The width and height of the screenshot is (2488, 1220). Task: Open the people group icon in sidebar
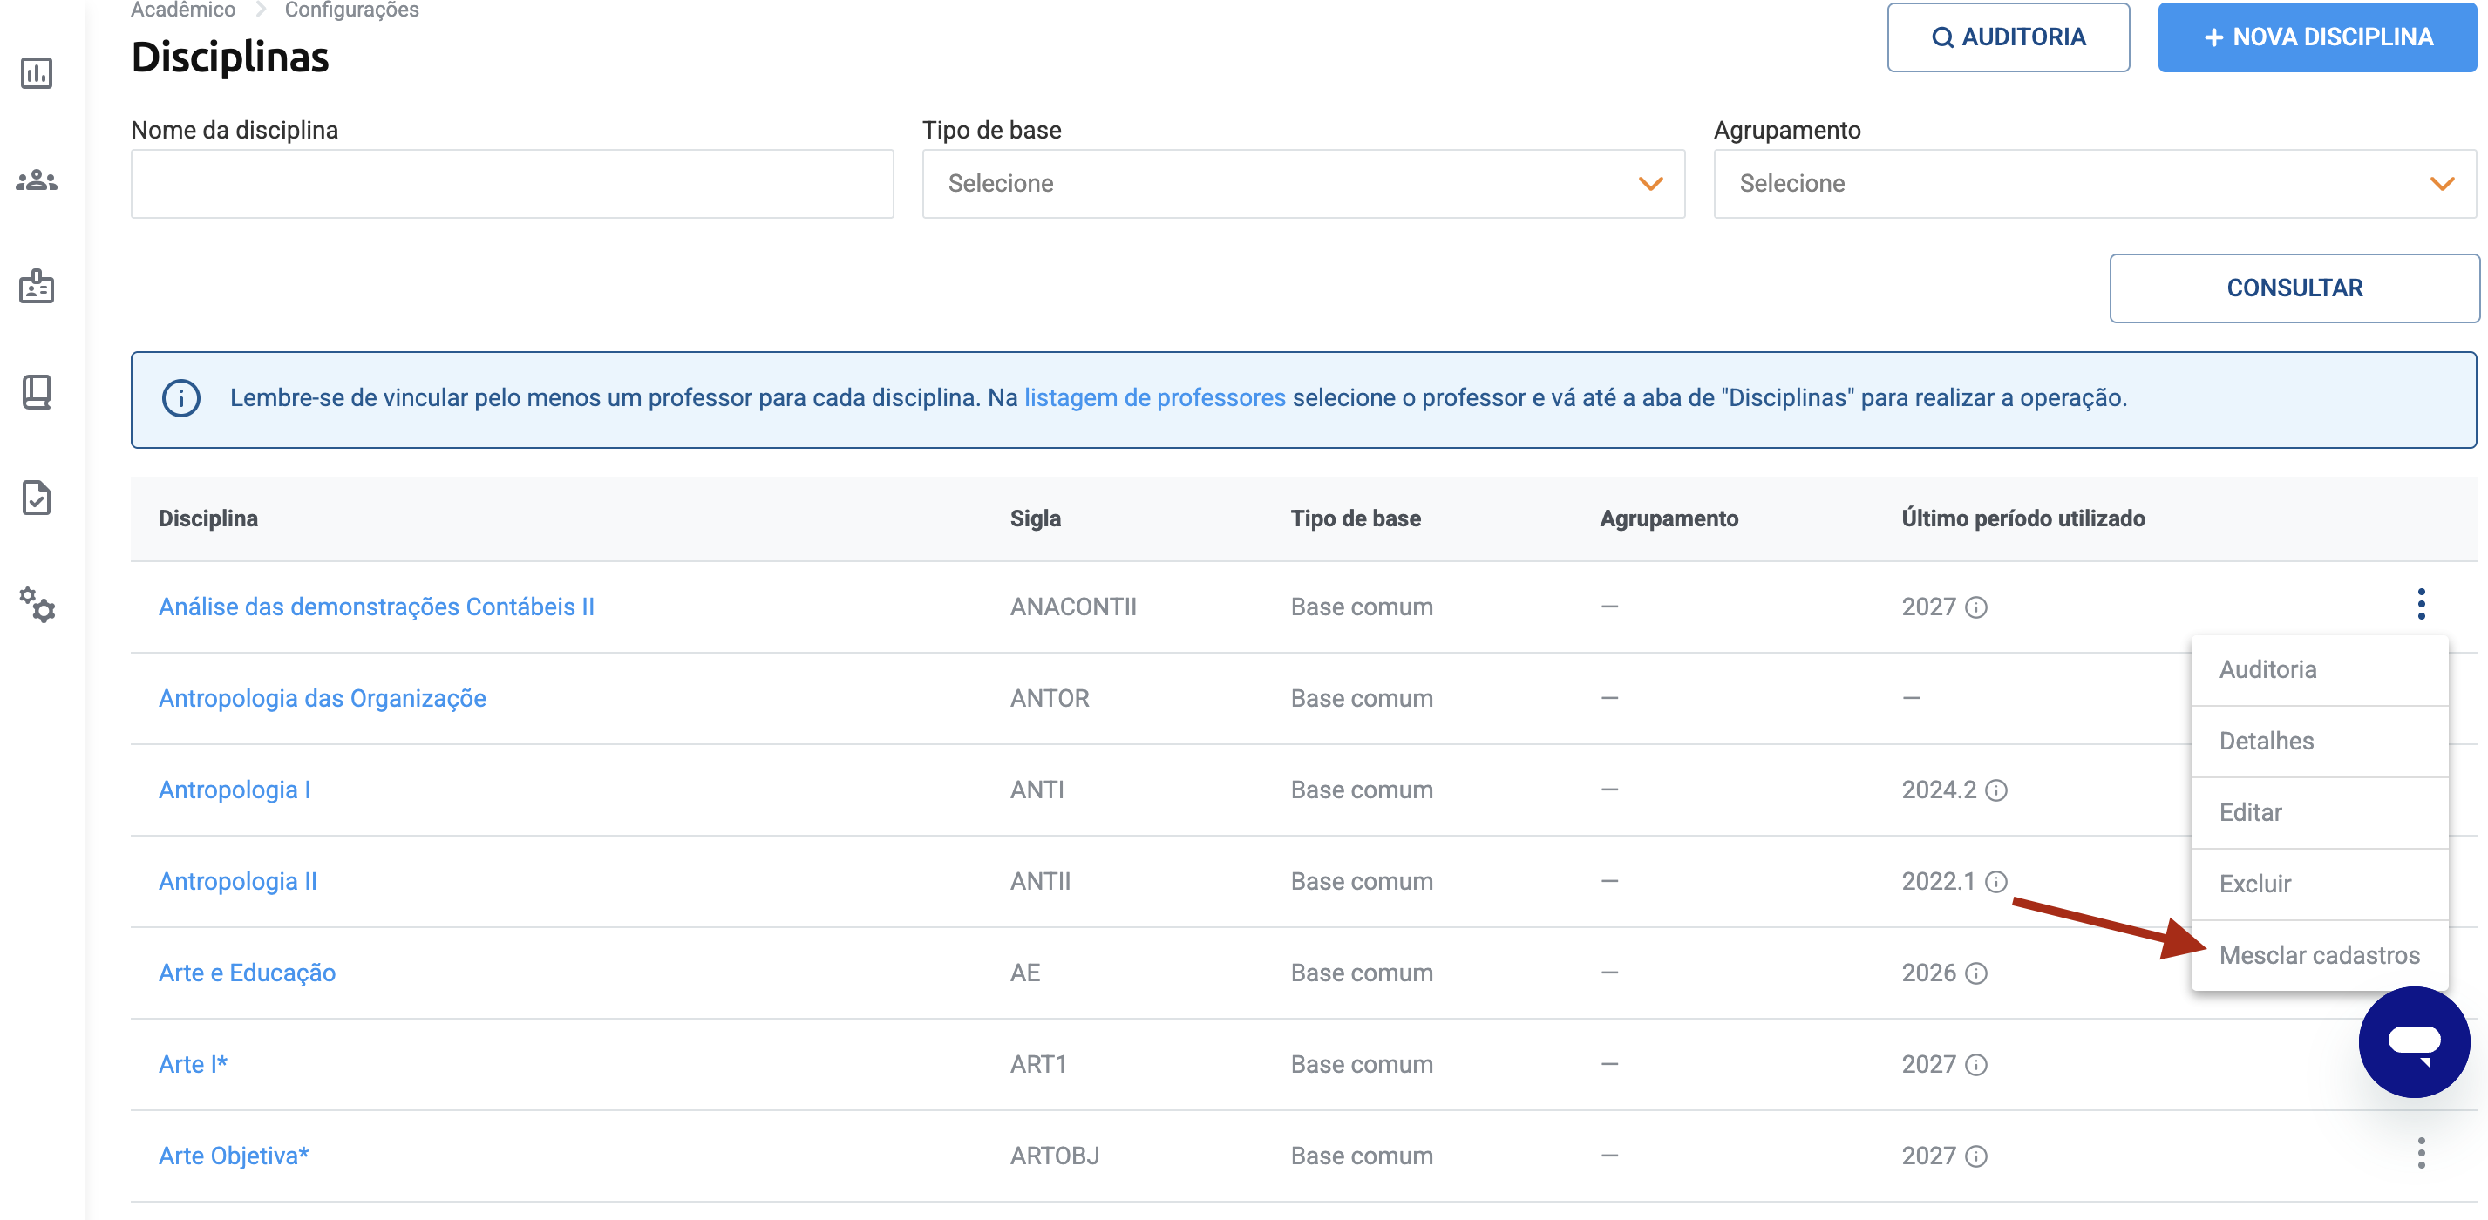pyautogui.click(x=37, y=180)
